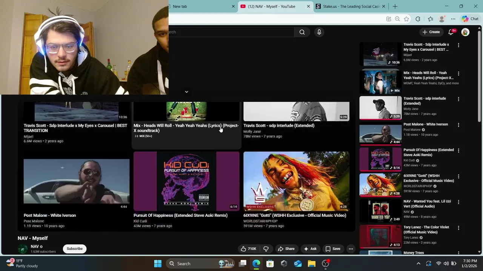Open Copilot Chat in Edge
Screen dimensions: 483x271
[x=470, y=19]
